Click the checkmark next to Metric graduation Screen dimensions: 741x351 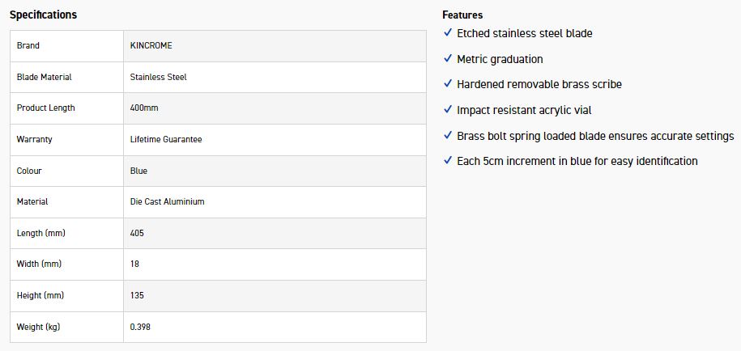point(448,59)
